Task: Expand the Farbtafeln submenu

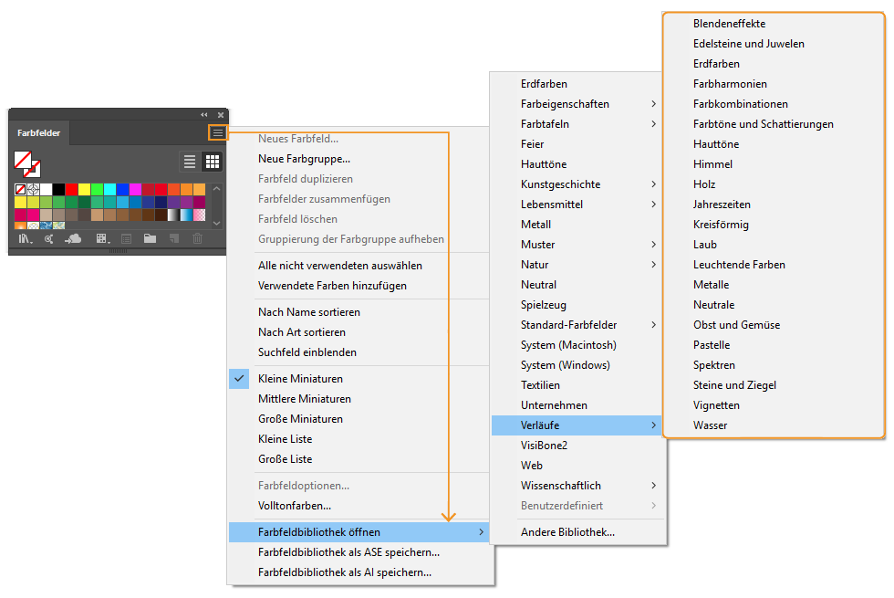Action: pyautogui.click(x=577, y=124)
